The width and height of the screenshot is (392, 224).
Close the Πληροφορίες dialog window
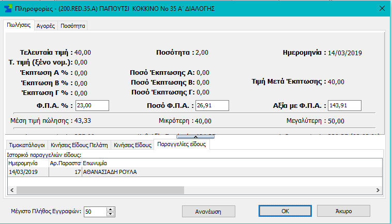pyautogui.click(x=382, y=8)
